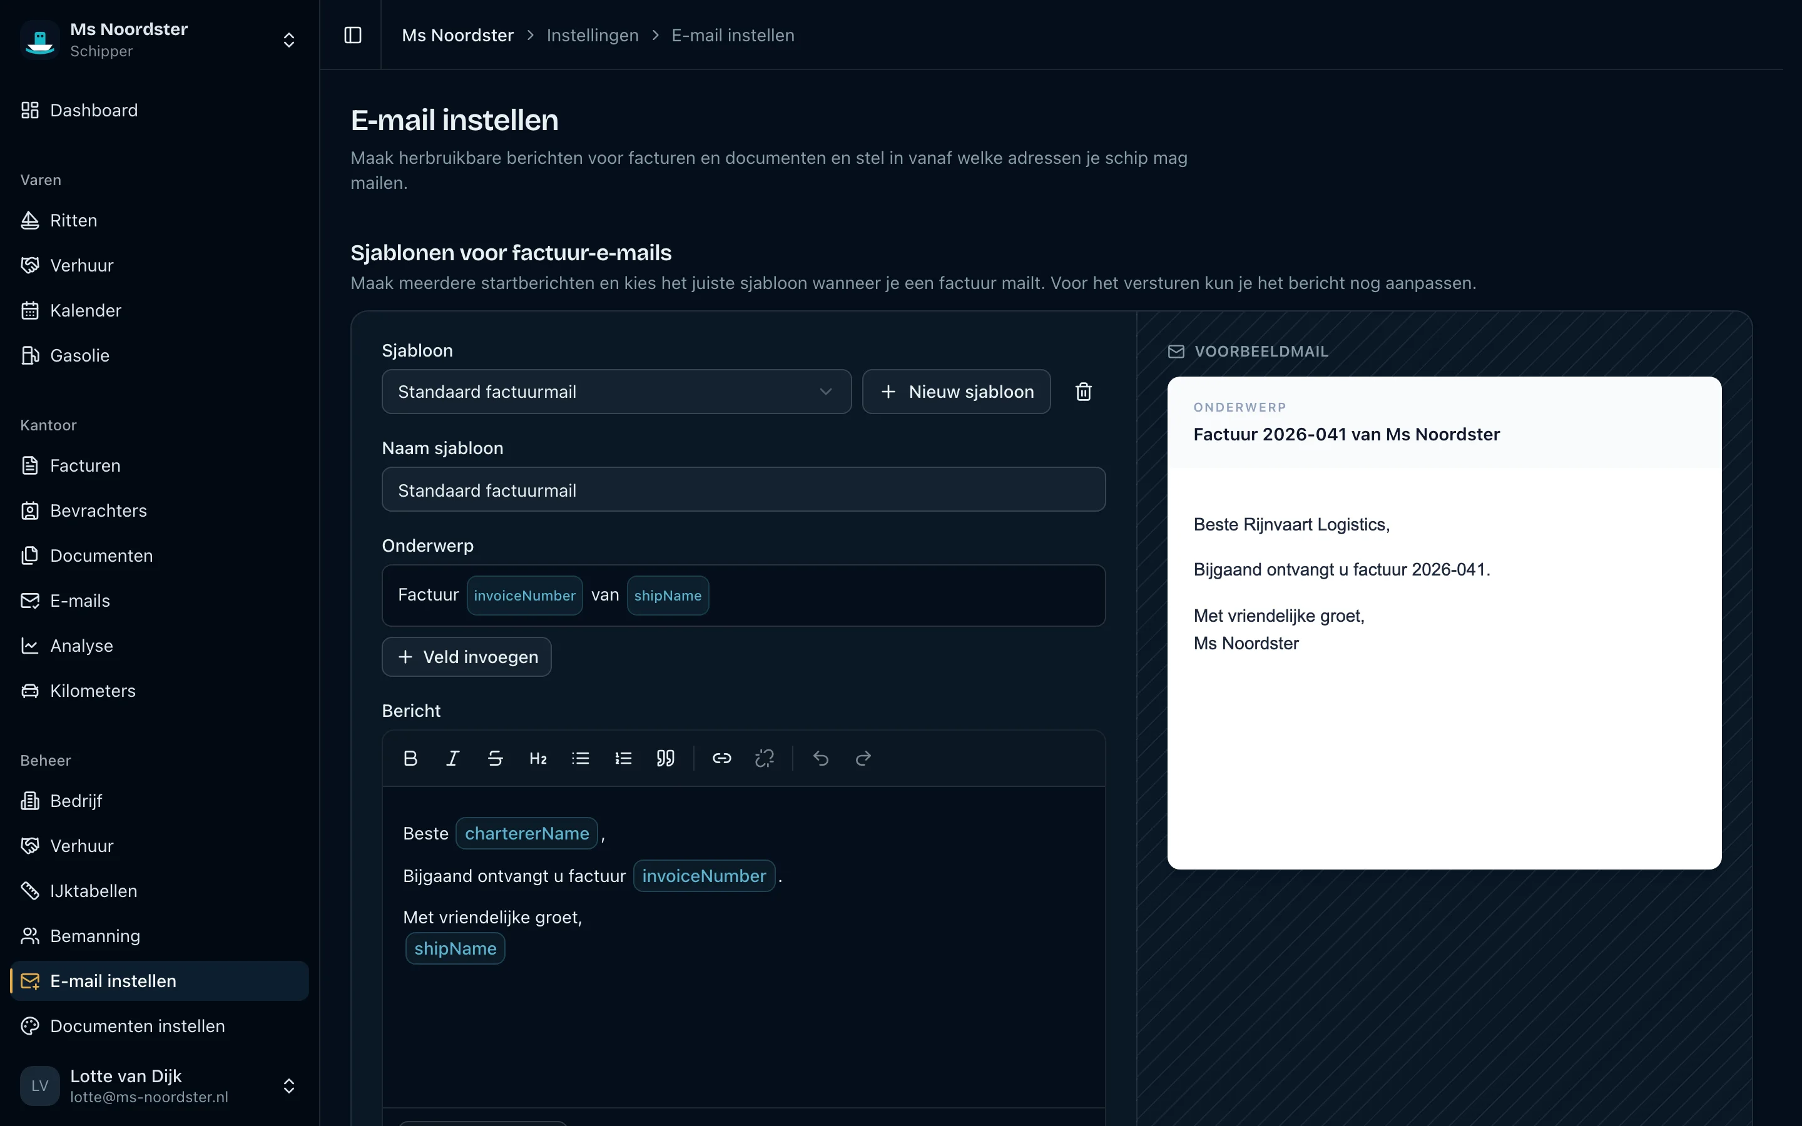Viewport: 1802px width, 1126px height.
Task: Apply H2 heading style
Action: point(538,758)
